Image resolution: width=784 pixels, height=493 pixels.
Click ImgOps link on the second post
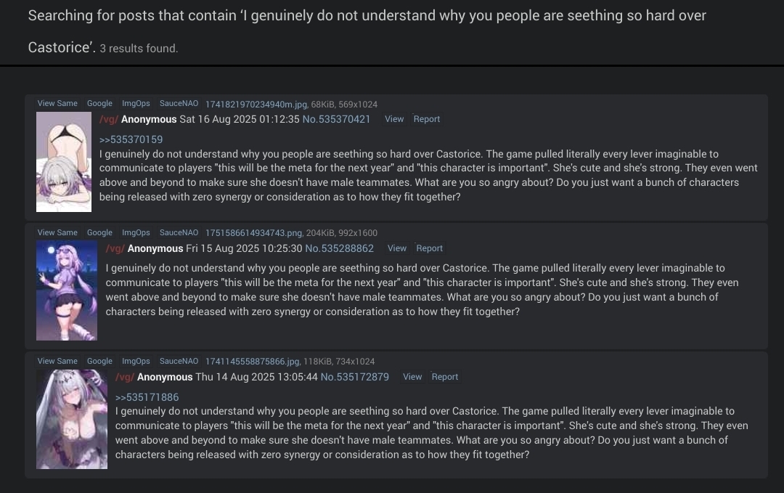click(x=136, y=233)
